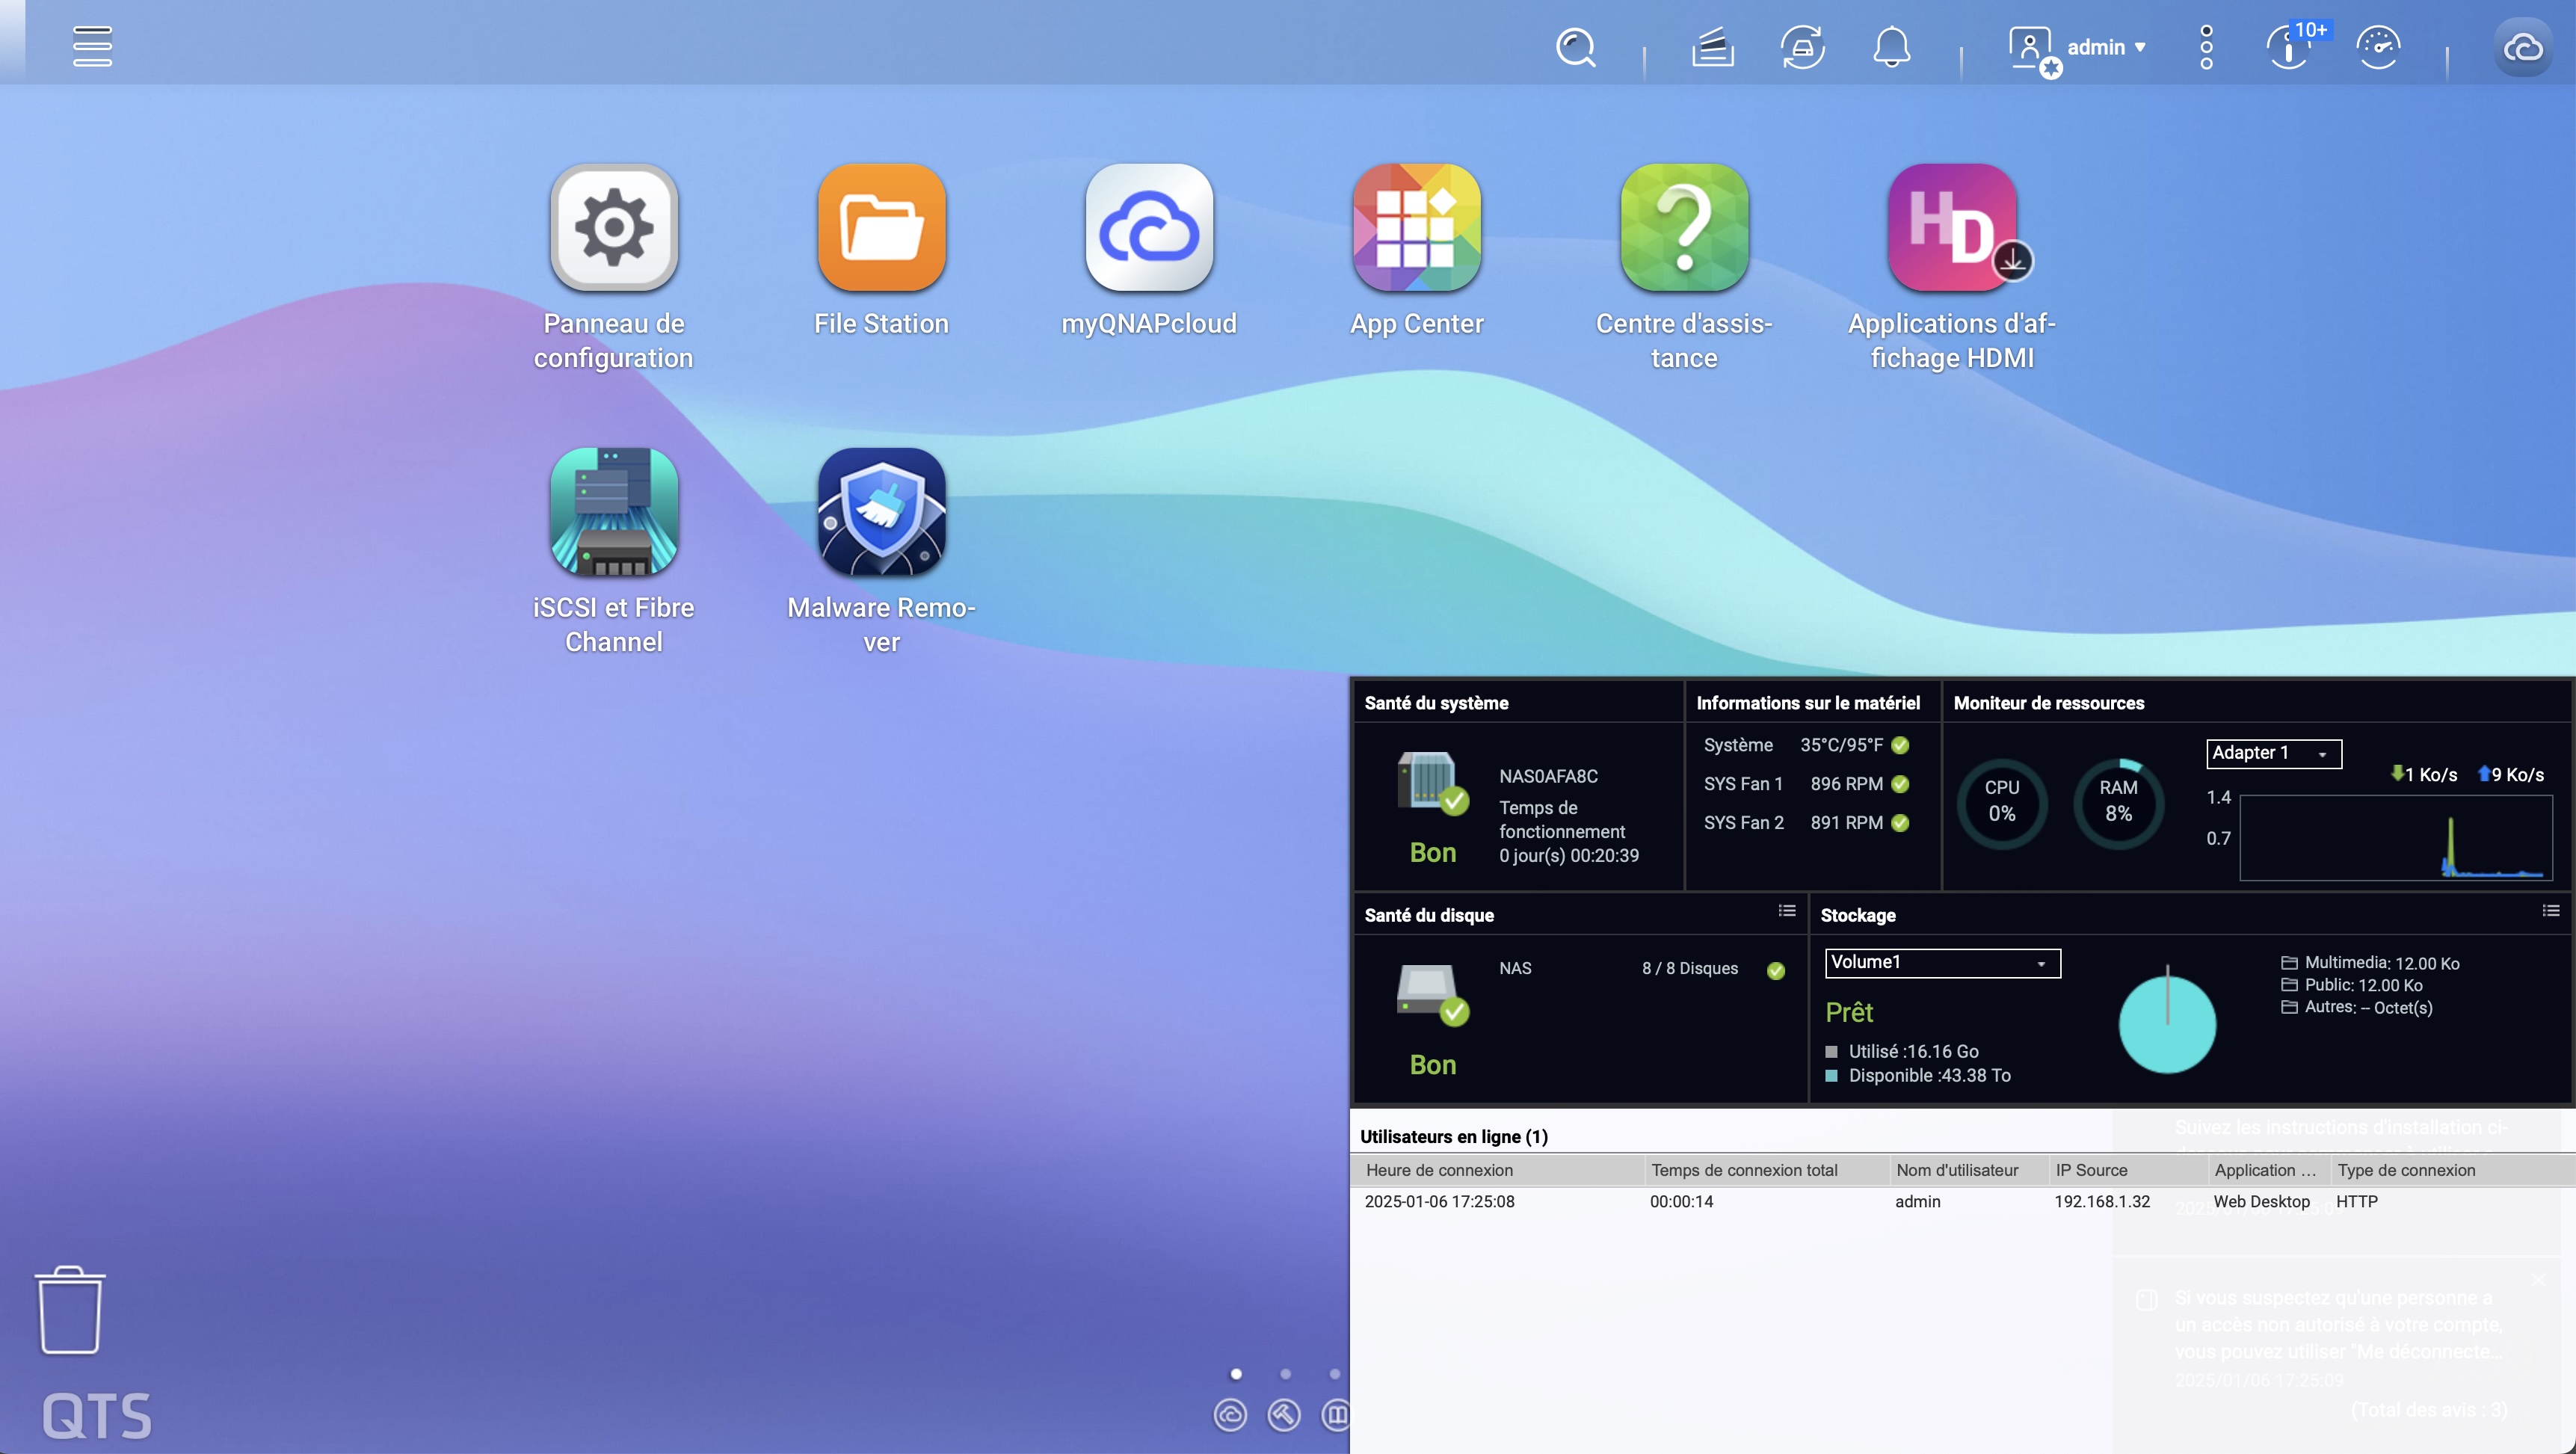
Task: Launch Malware Remover app
Action: click(x=881, y=513)
